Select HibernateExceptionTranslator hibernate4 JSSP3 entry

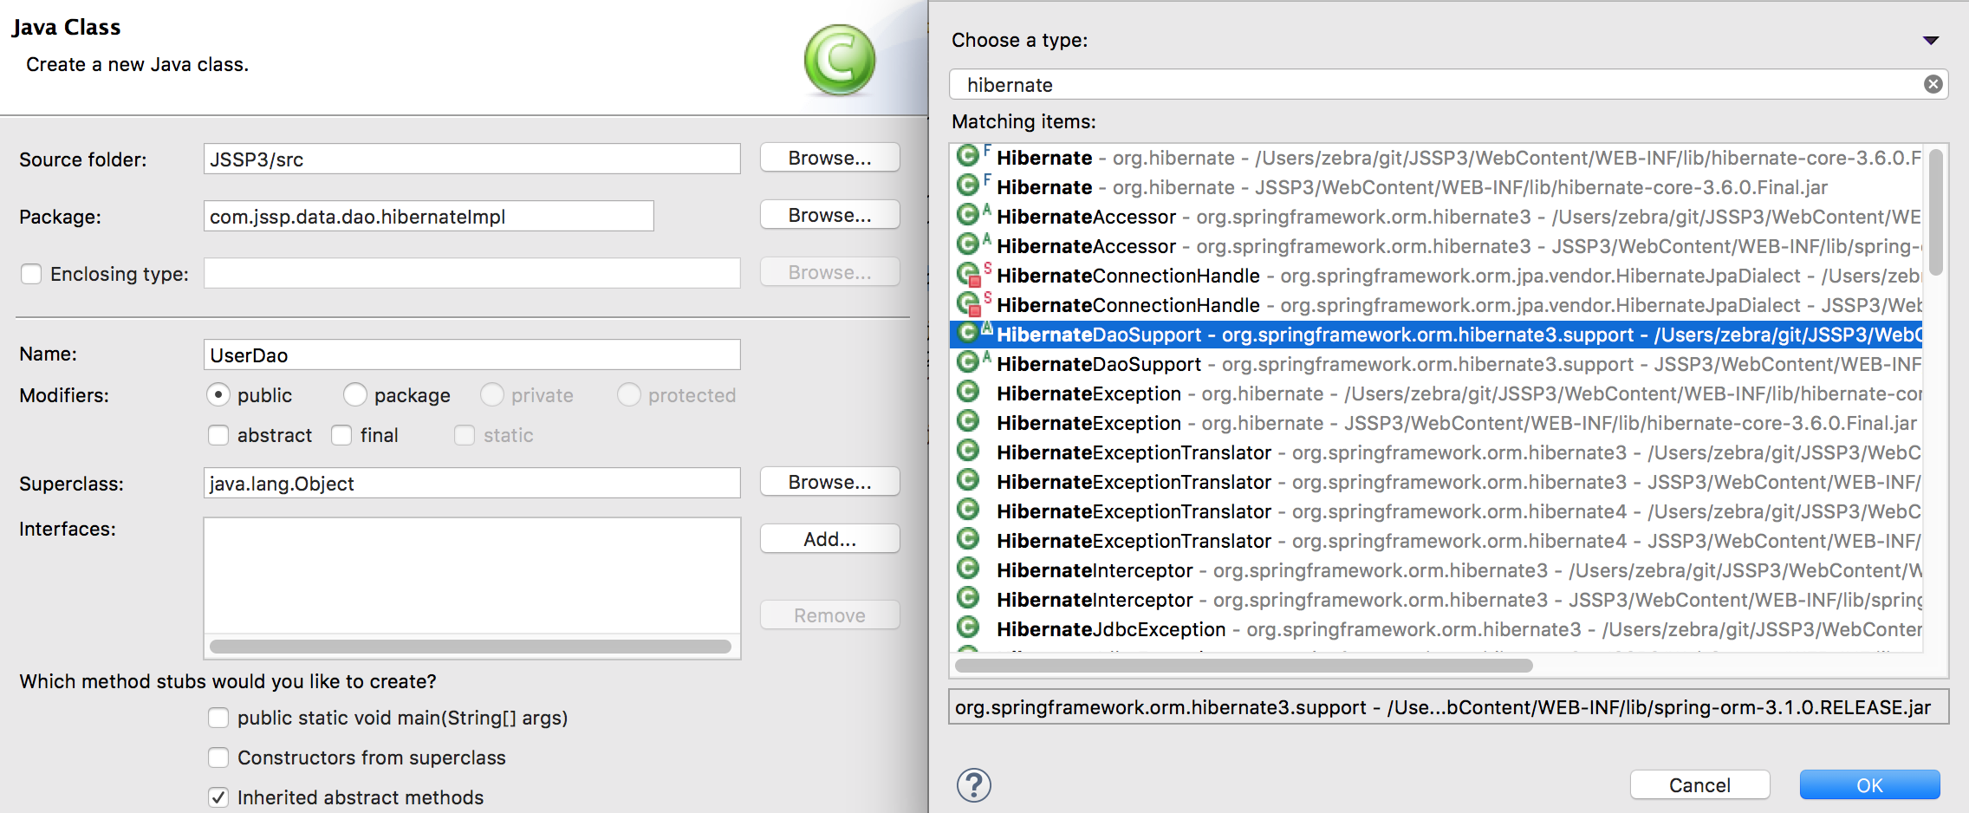[x=1436, y=541]
